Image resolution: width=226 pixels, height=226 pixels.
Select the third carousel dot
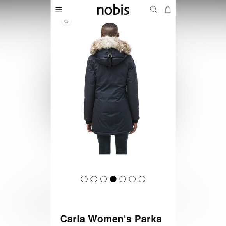click(104, 179)
